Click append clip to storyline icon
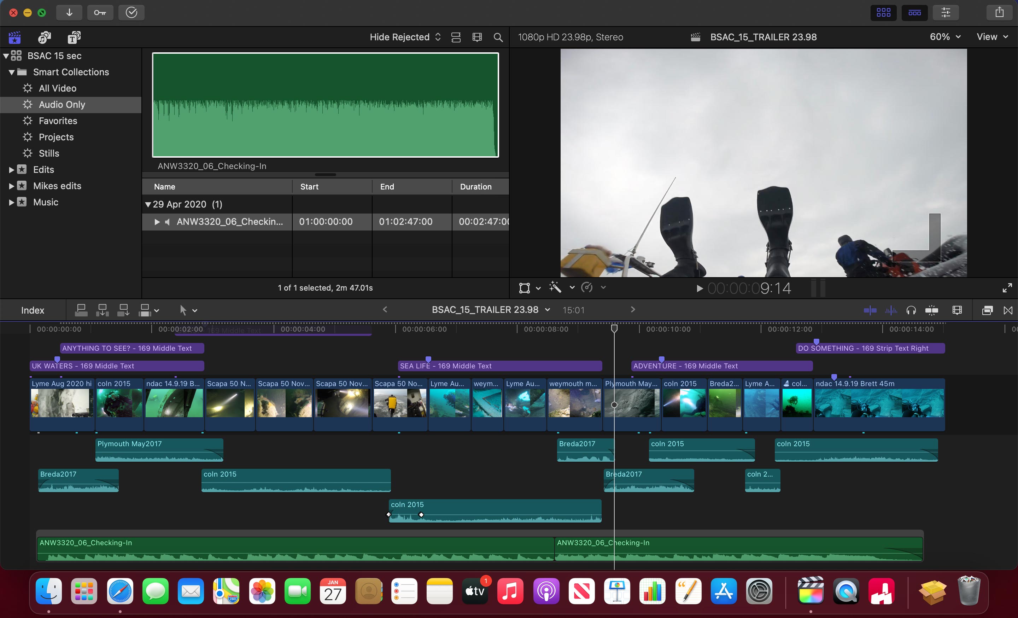The height and width of the screenshot is (618, 1018). [123, 310]
